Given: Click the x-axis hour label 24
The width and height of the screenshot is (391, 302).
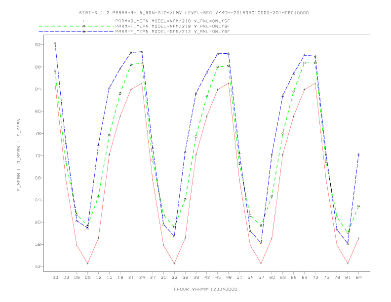Looking at the screenshot, I should 142,277.
